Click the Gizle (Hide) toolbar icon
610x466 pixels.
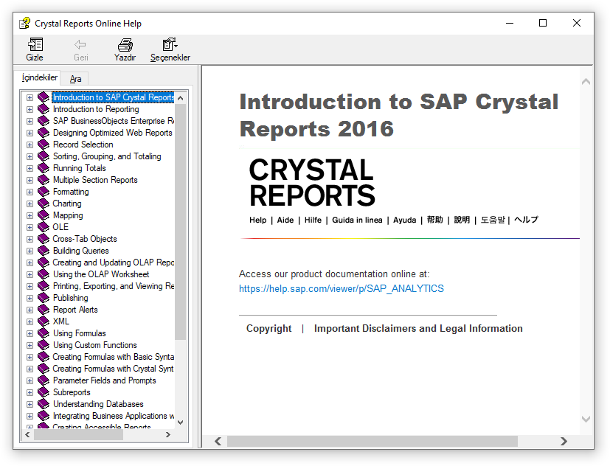[x=35, y=45]
